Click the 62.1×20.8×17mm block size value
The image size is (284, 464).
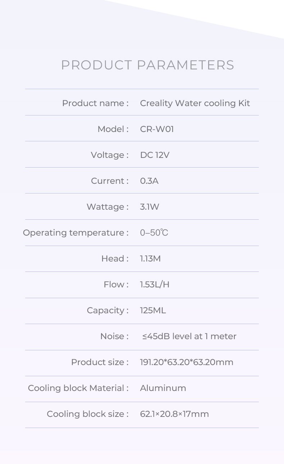(x=174, y=414)
